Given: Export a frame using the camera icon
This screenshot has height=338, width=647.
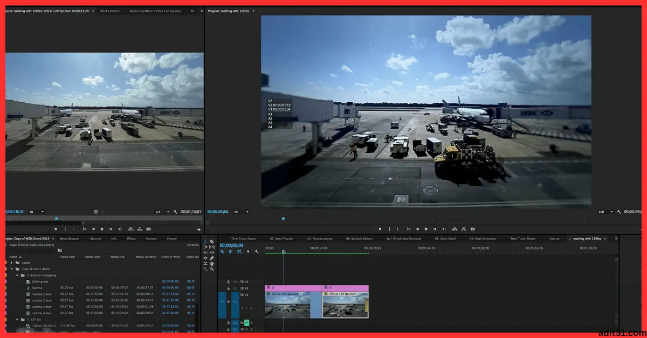Looking at the screenshot, I should 473,229.
